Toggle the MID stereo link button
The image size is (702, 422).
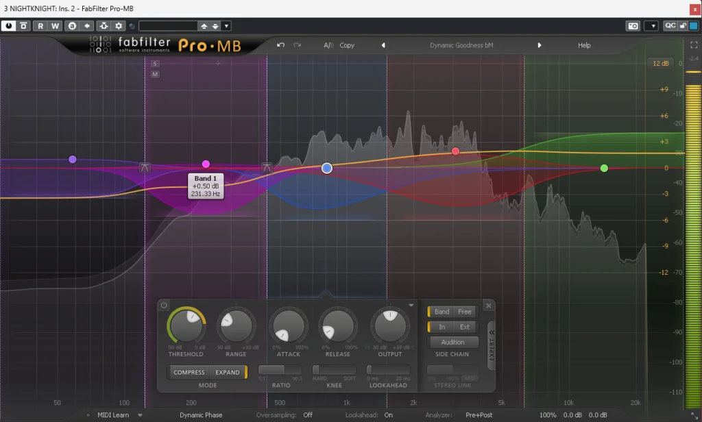470,379
